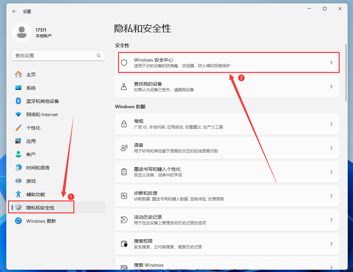Open 查找我的设备 via its chevron arrow
The width and height of the screenshot is (353, 272).
(x=331, y=87)
